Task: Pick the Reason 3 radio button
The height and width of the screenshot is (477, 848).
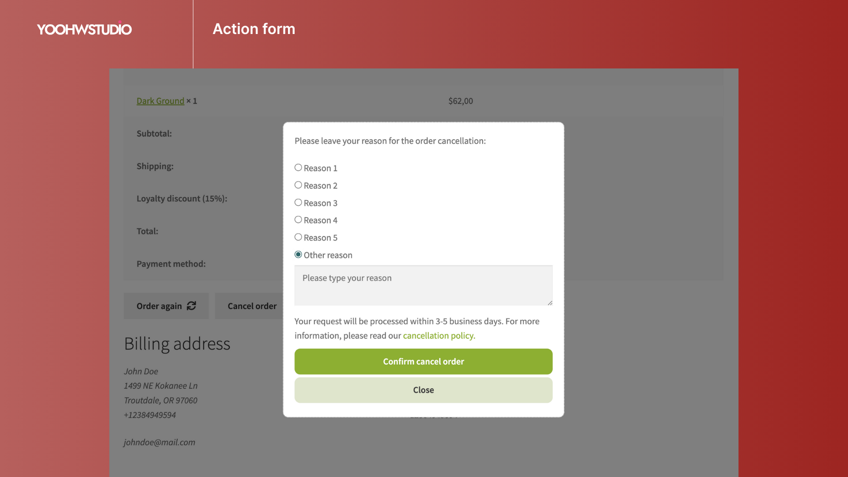Action: click(298, 202)
